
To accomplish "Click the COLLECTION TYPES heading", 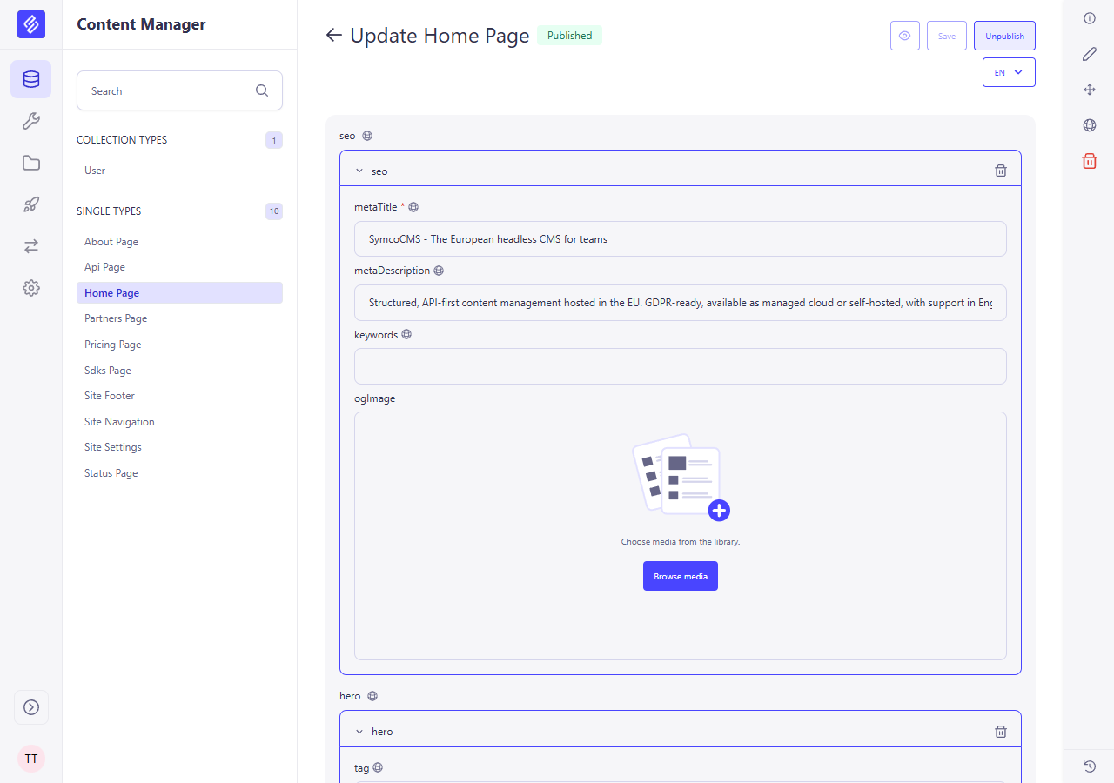I will tap(122, 140).
